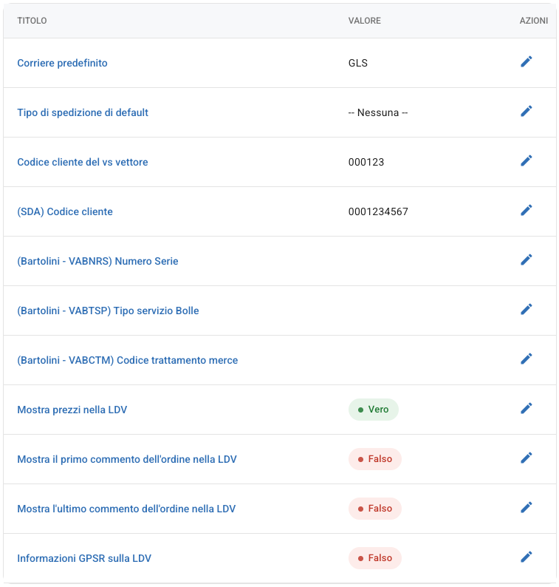Open (Bartolini - VABTSP) Tipo servizio Bolle link

click(x=108, y=311)
